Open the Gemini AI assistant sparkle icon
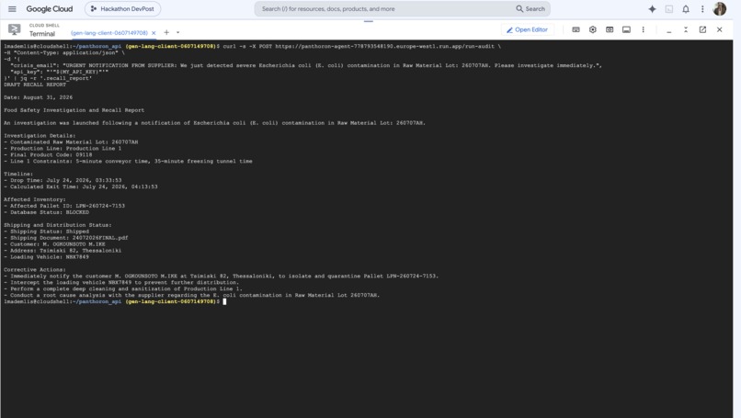This screenshot has width=741, height=418. tap(652, 9)
